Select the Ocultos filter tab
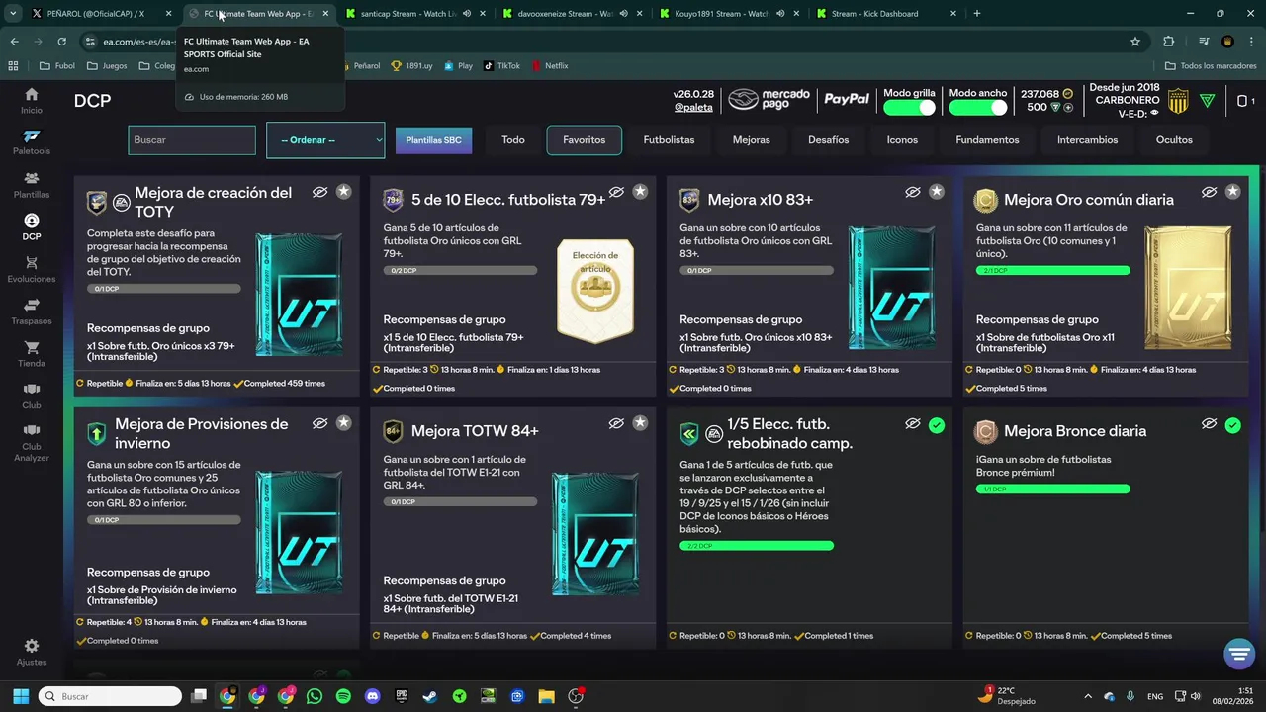Image resolution: width=1266 pixels, height=712 pixels. pyautogui.click(x=1174, y=140)
